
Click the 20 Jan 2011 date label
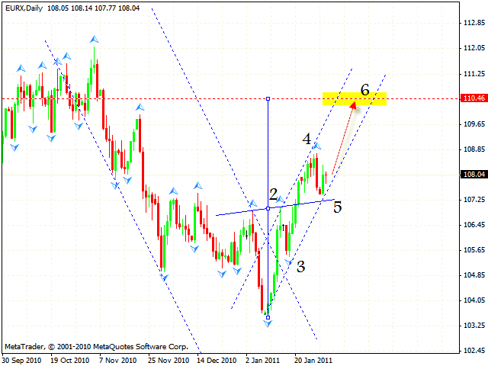pos(313,361)
